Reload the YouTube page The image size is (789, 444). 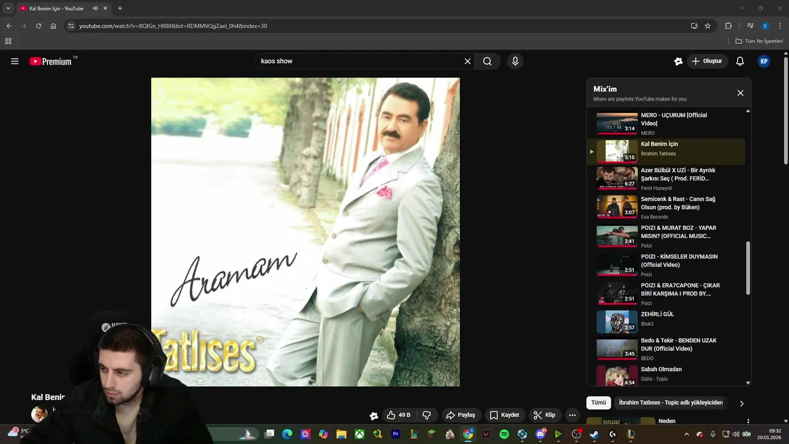(38, 26)
